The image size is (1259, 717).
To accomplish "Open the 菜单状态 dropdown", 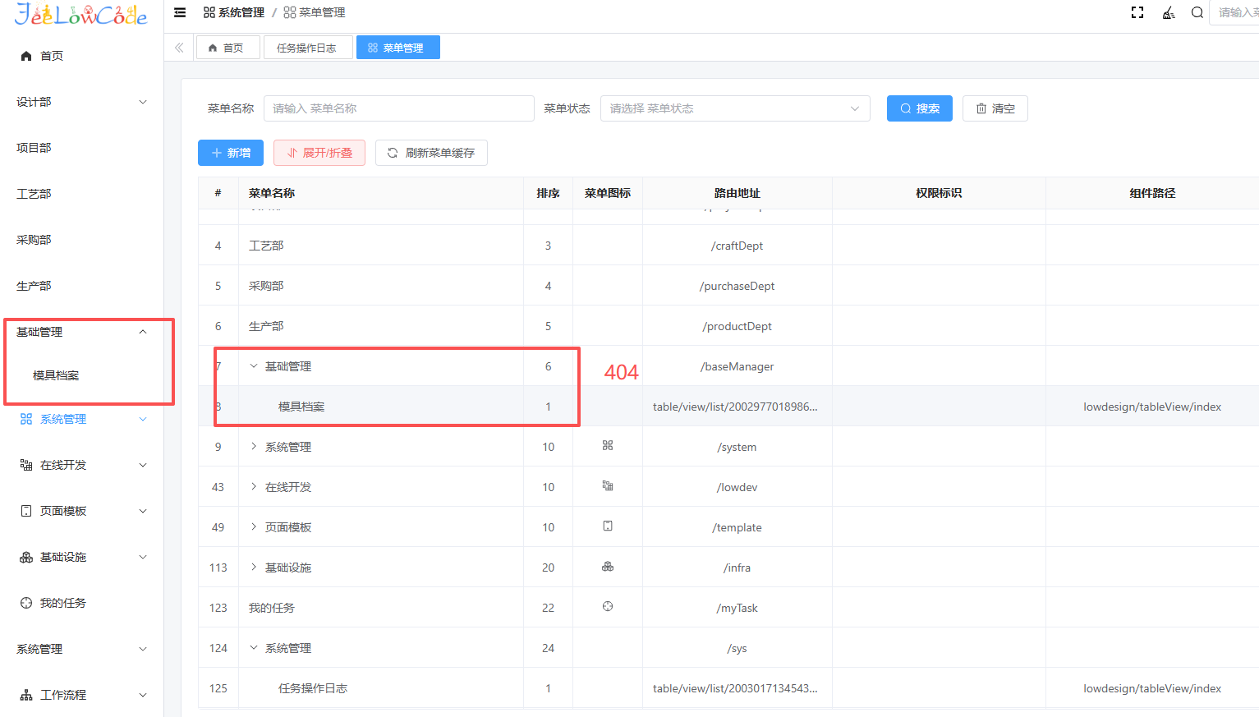I will [734, 108].
